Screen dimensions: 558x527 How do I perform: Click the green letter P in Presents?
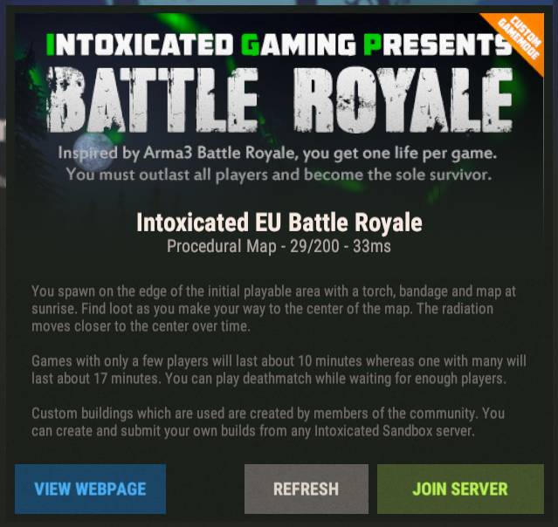[372, 44]
